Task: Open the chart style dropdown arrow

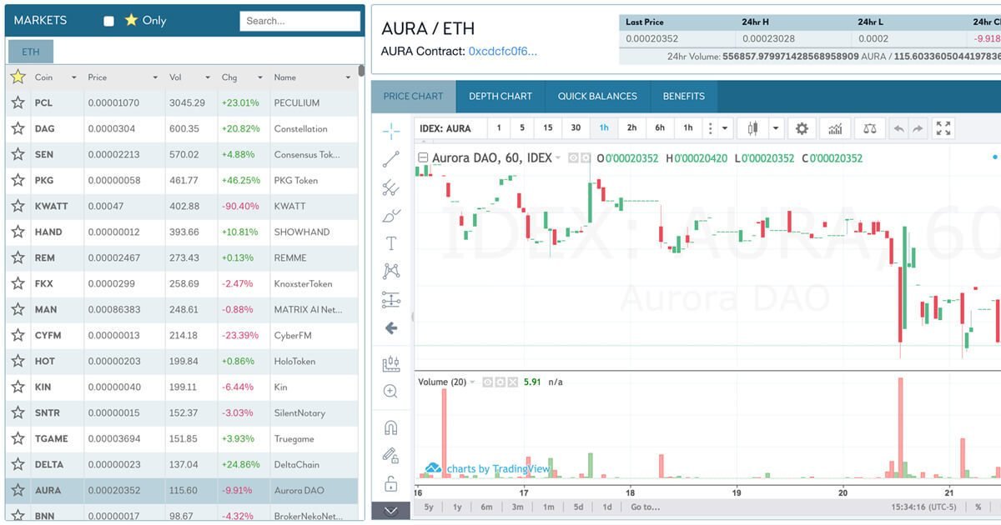Action: 776,128
